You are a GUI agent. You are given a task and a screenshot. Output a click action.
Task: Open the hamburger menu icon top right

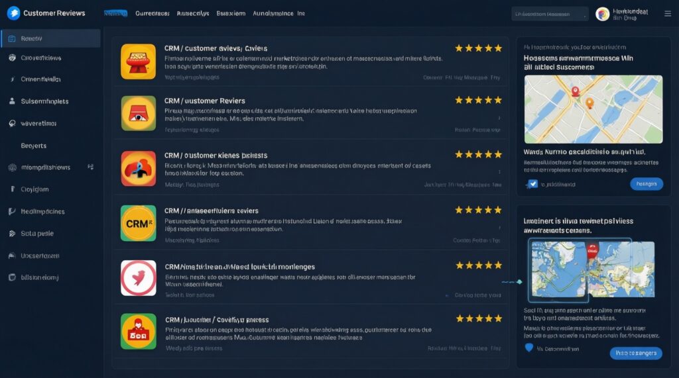[668, 14]
